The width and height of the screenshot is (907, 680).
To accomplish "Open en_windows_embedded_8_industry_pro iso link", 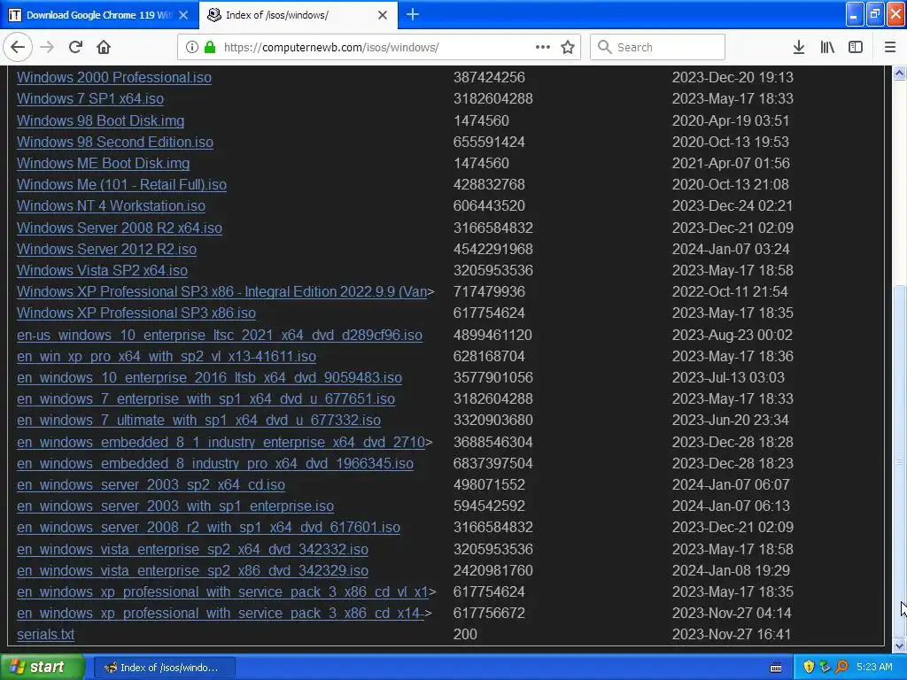I will pos(215,464).
